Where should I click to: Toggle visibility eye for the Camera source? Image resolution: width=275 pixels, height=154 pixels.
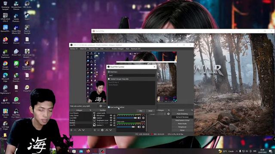click(111, 118)
